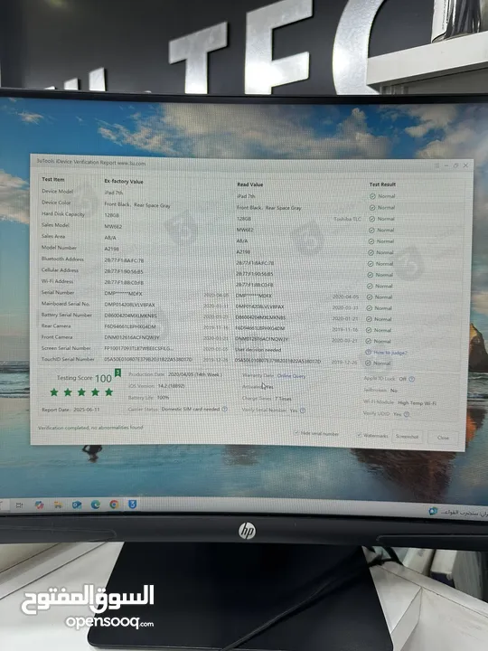Screen dimensions: 488x651
Task: Select the Rear Camera row label
Action: (56, 325)
